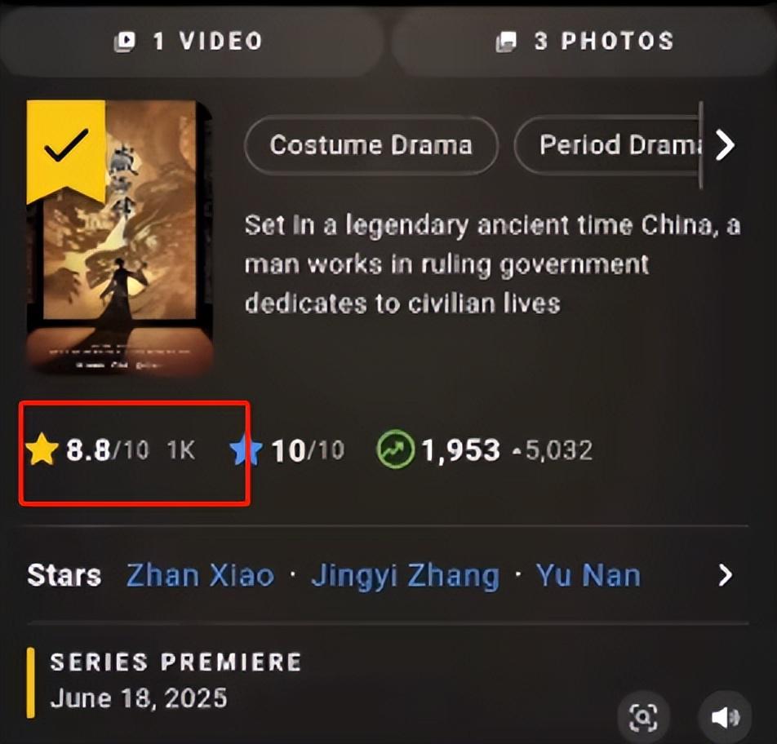This screenshot has height=744, width=777.
Task: Open the series poster thumbnail
Action: (x=120, y=237)
